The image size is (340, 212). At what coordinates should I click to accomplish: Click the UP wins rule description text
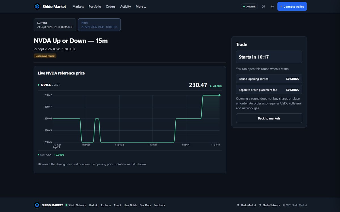coord(92,164)
